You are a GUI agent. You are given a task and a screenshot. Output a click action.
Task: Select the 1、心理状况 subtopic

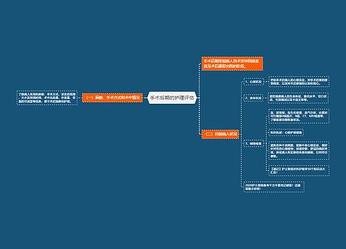[x=254, y=82]
